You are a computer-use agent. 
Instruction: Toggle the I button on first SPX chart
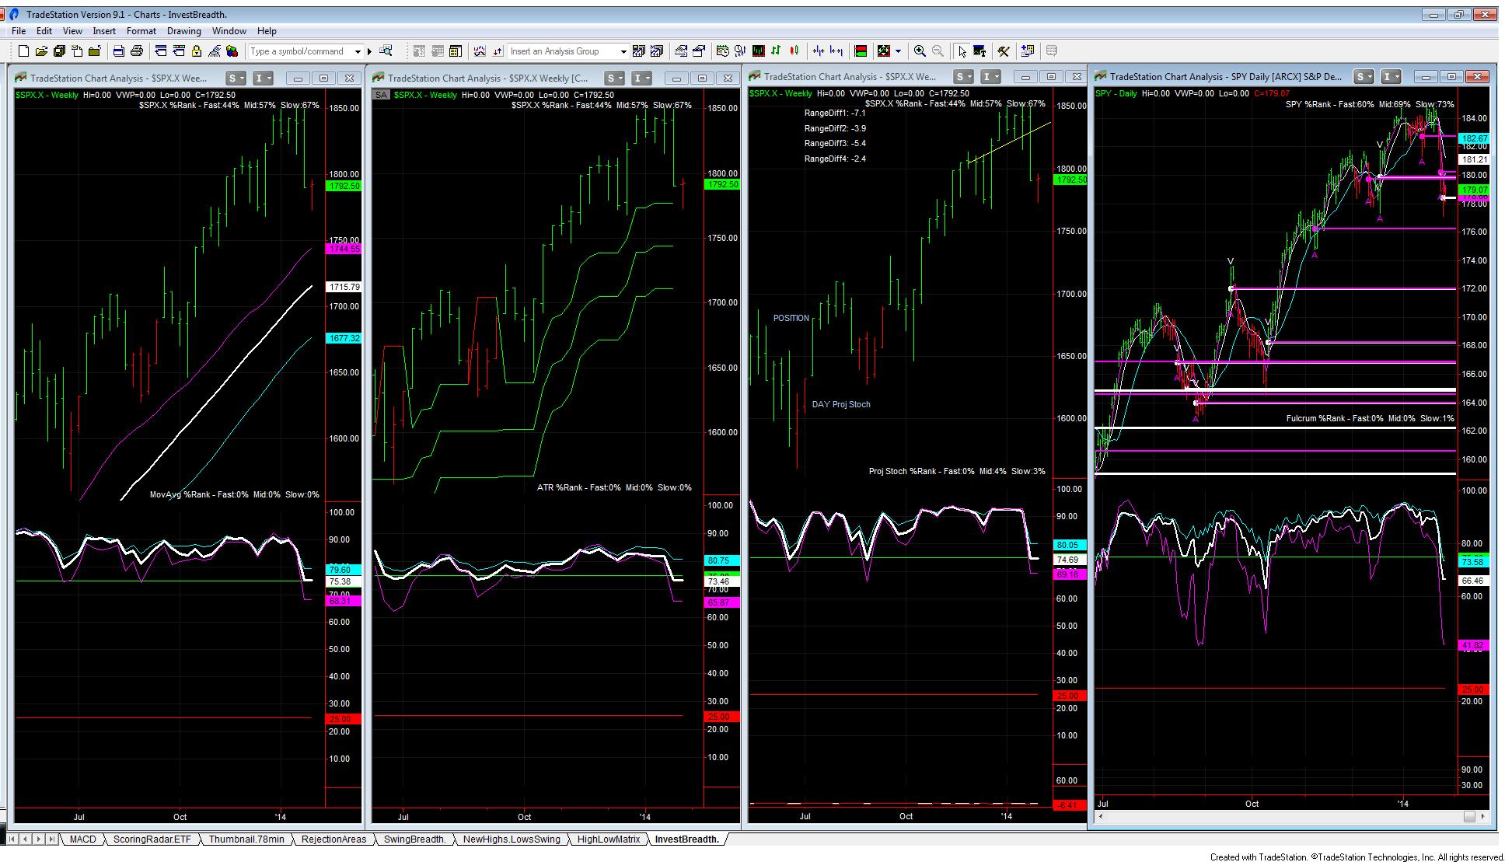[264, 78]
